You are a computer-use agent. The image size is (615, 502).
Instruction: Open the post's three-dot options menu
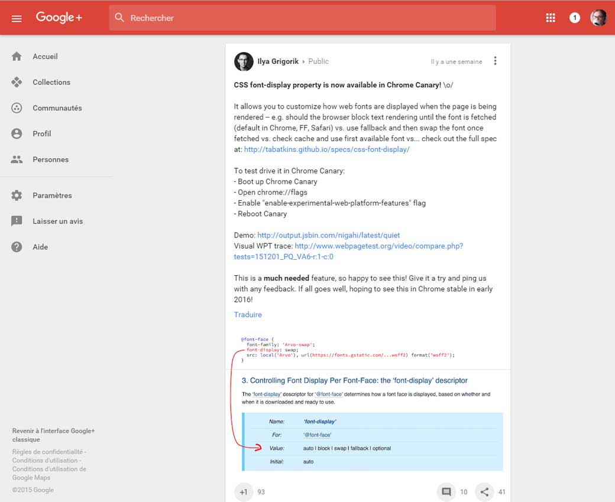(495, 61)
